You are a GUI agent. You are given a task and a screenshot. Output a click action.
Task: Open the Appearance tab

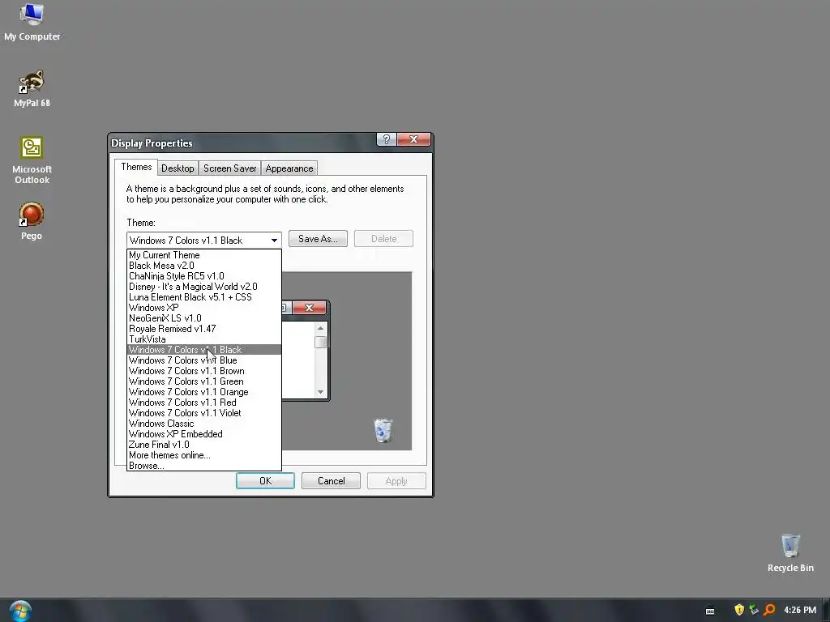(289, 168)
